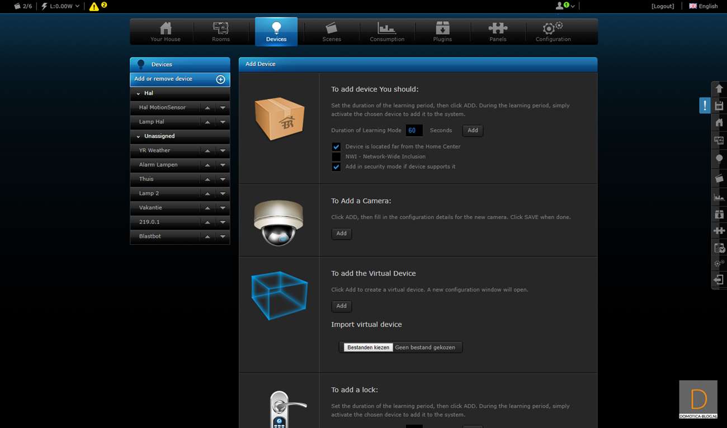Switch to the Configuration tab

coord(553,32)
